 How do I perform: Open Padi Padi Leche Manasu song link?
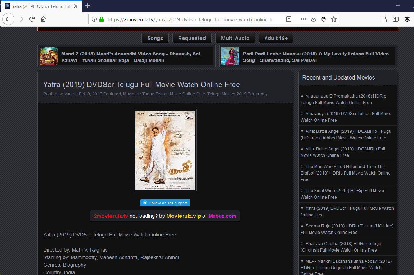point(316,57)
